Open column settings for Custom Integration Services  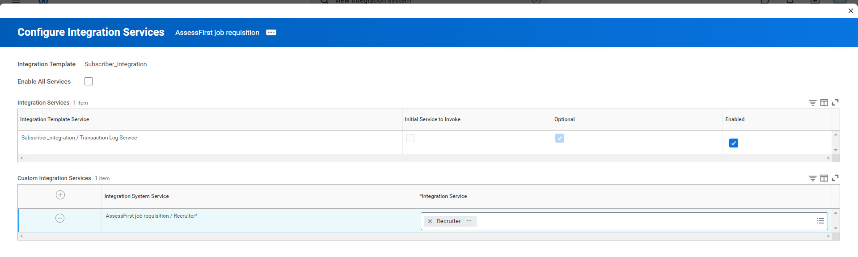(824, 178)
